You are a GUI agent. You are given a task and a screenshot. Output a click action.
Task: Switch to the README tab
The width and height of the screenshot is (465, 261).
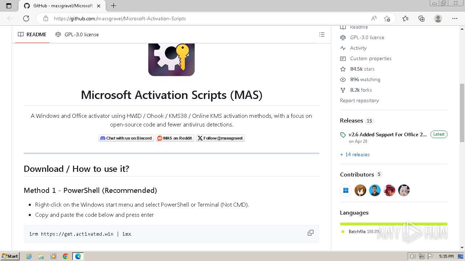click(32, 34)
